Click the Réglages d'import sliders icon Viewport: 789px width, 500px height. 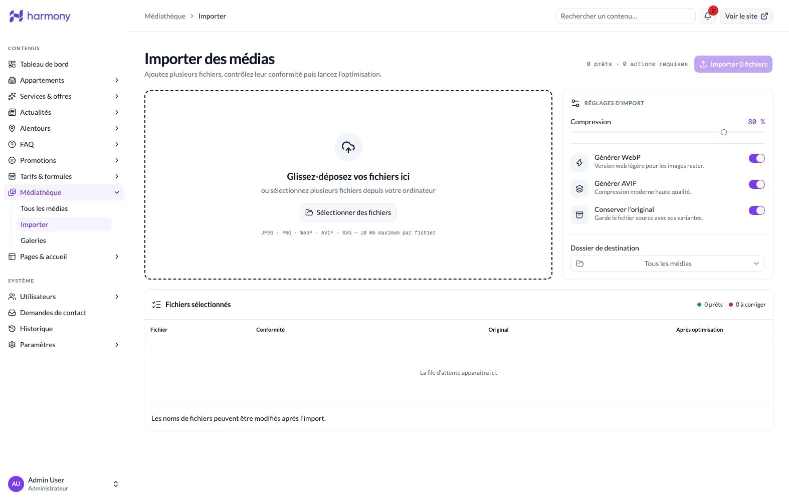pyautogui.click(x=575, y=103)
